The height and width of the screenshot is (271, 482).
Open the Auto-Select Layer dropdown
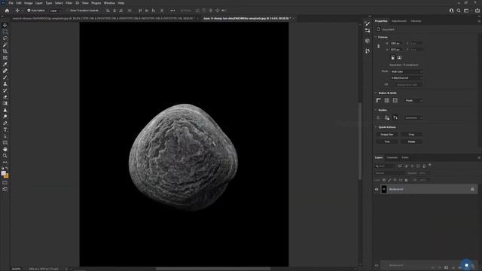(x=55, y=11)
